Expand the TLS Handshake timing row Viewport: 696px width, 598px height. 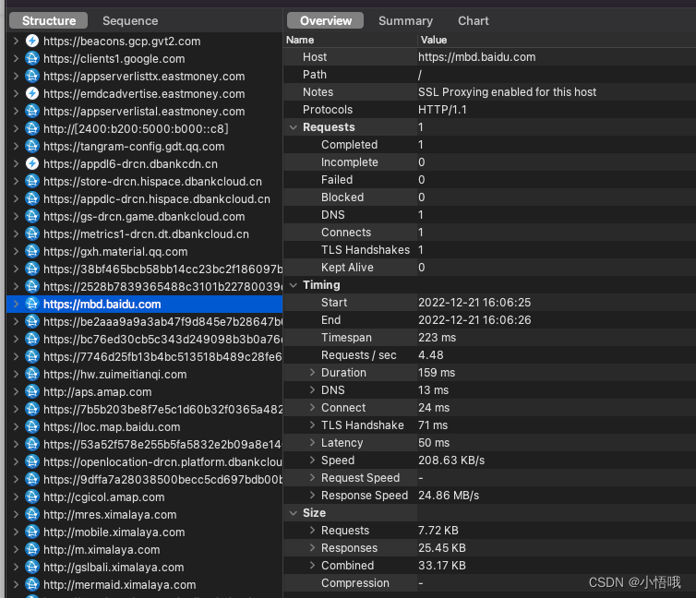click(x=313, y=425)
